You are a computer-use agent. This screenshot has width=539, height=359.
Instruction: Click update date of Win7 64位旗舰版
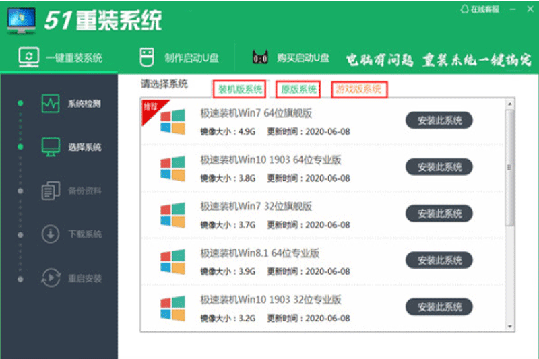[x=309, y=131]
